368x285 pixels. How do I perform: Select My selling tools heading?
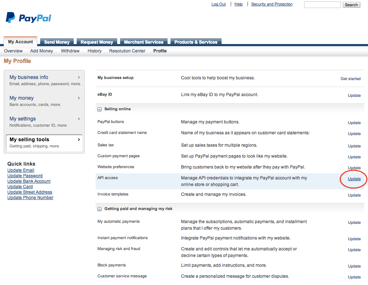[x=29, y=139]
